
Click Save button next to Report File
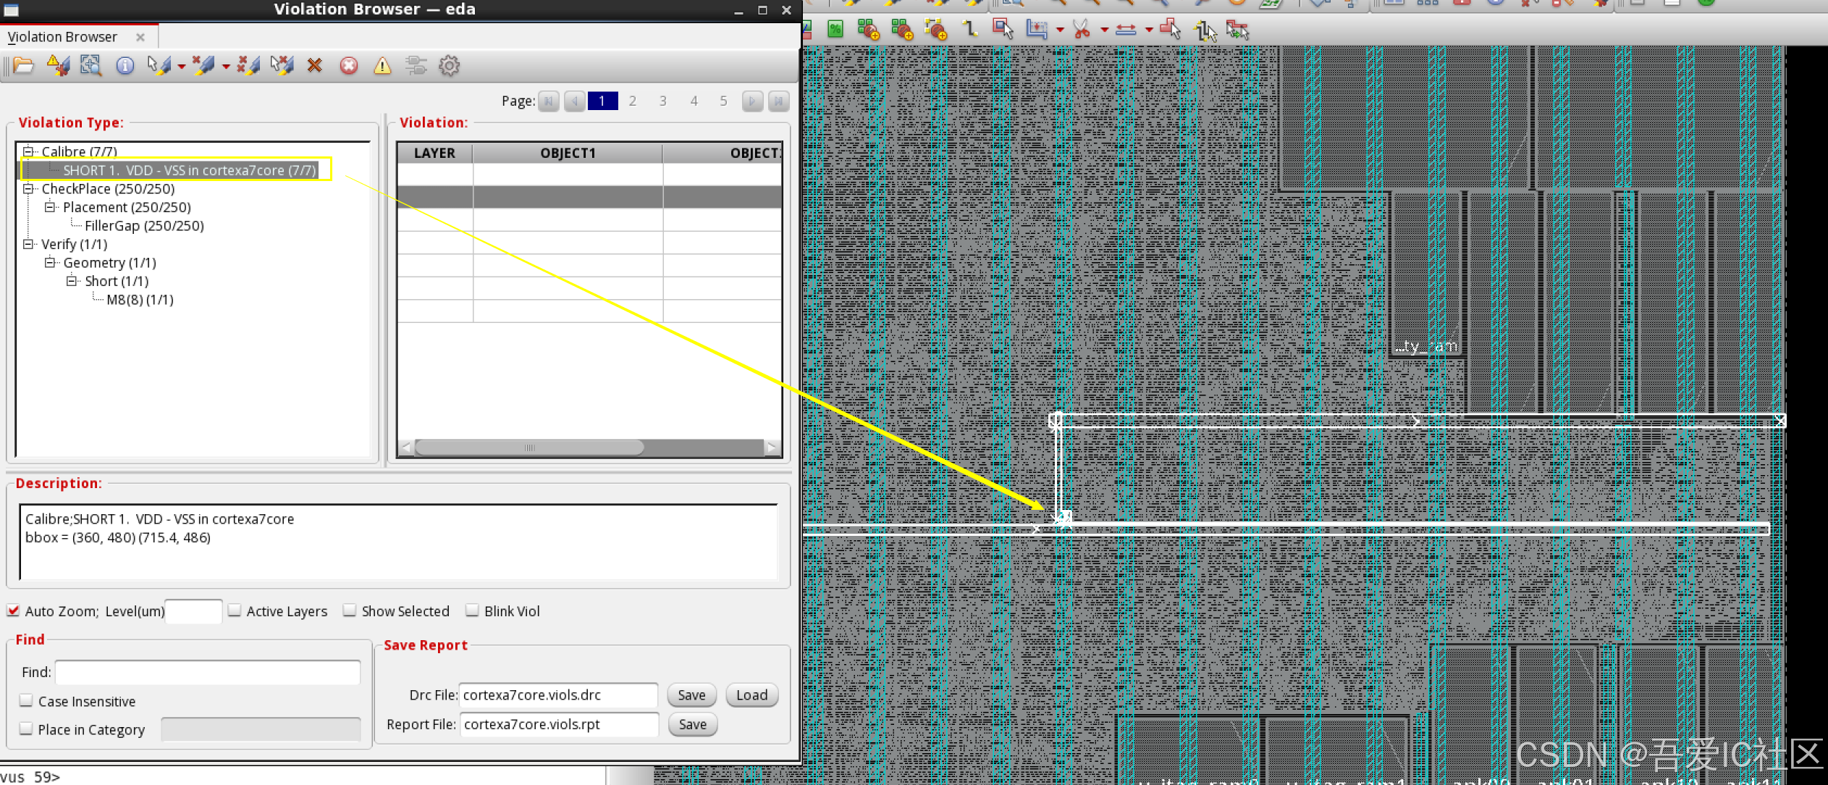pyautogui.click(x=692, y=724)
